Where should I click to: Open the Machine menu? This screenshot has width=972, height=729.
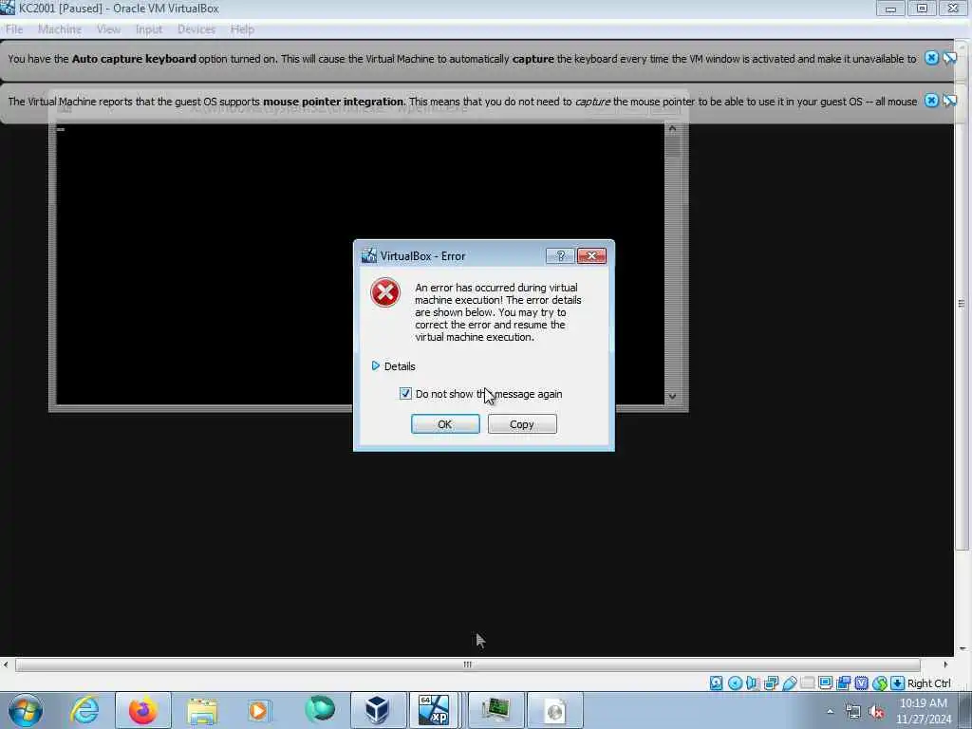[x=60, y=29]
